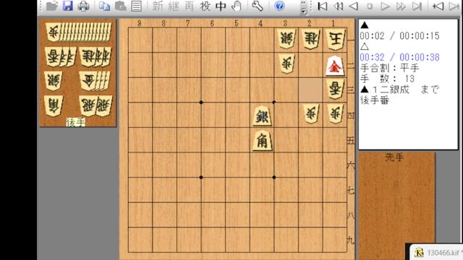Step back one move with left triangle
Image resolution: width=463 pixels, height=260 pixels.
354,6
